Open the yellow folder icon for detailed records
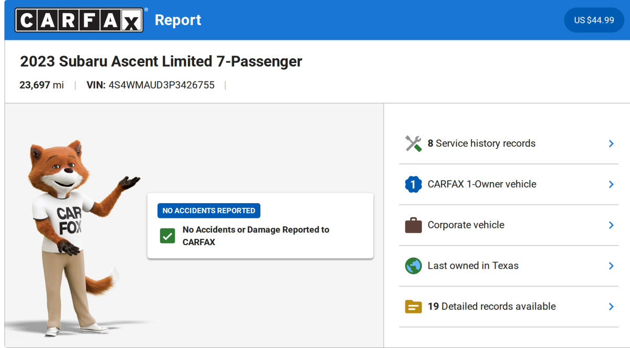The height and width of the screenshot is (348, 630). (413, 307)
